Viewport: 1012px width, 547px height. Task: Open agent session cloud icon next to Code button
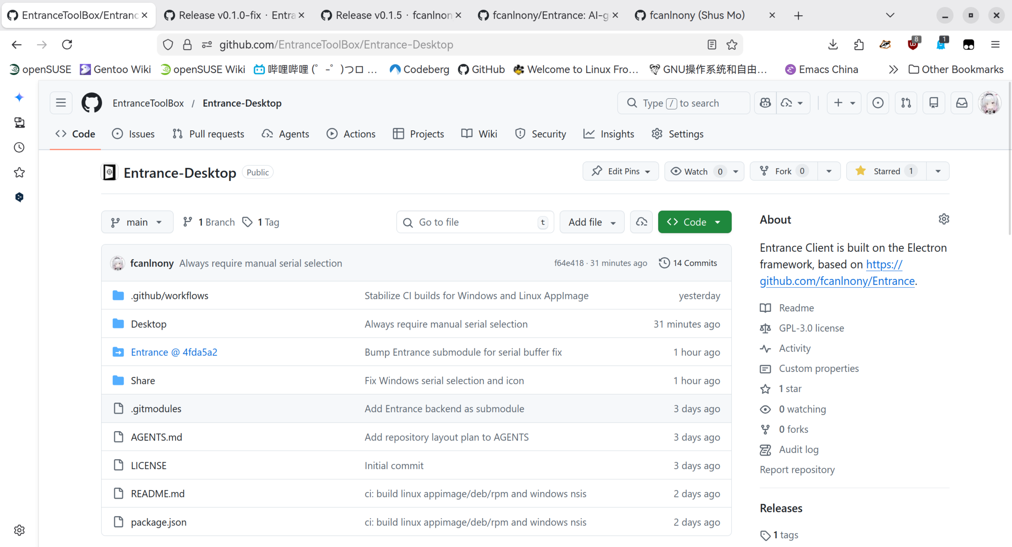[642, 222]
